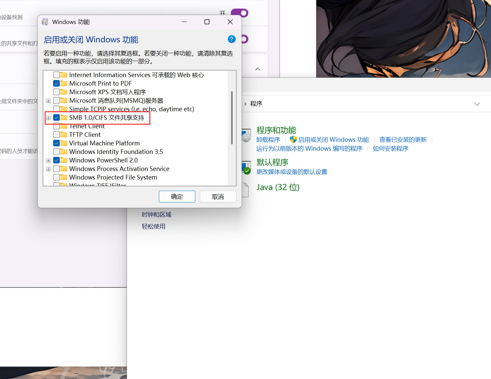Click 取消 to cancel the dialog
491x379 pixels.
[x=218, y=197]
